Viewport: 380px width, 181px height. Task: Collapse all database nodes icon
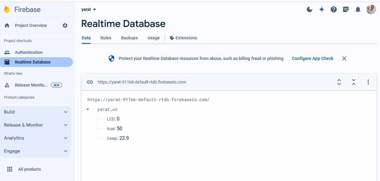coord(354,82)
